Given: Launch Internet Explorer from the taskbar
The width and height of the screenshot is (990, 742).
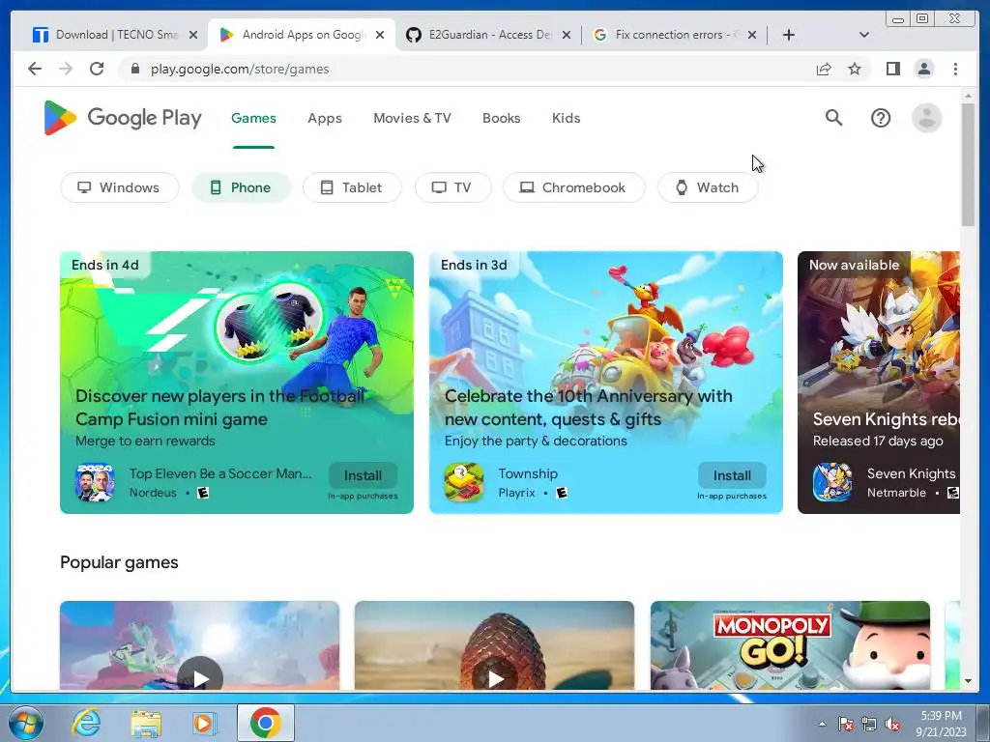Looking at the screenshot, I should coord(86,723).
